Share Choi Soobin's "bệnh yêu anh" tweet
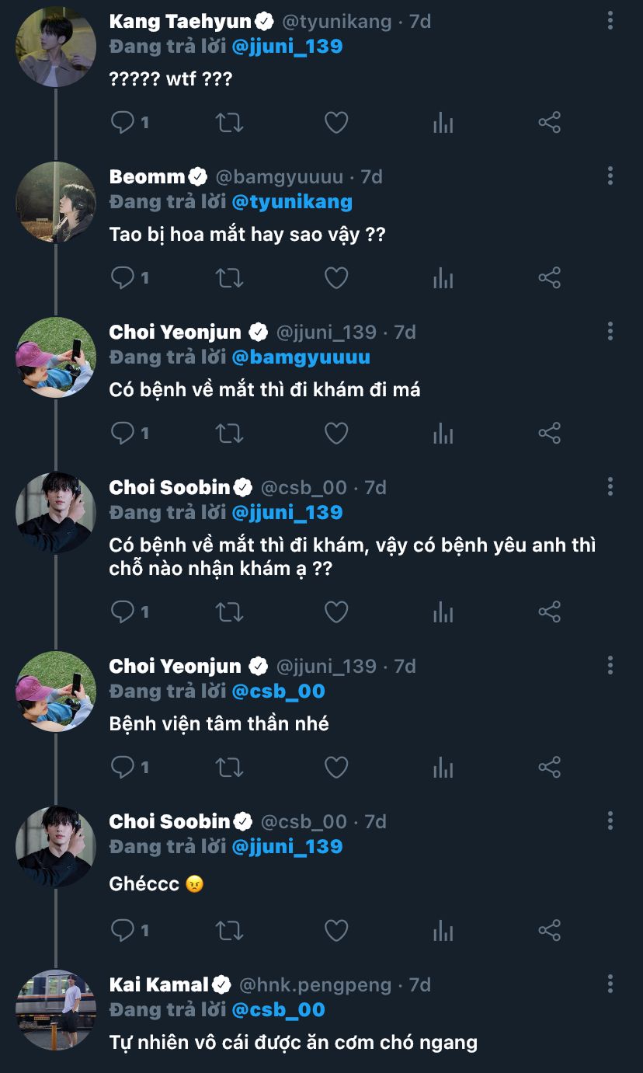643x1073 pixels. tap(549, 612)
